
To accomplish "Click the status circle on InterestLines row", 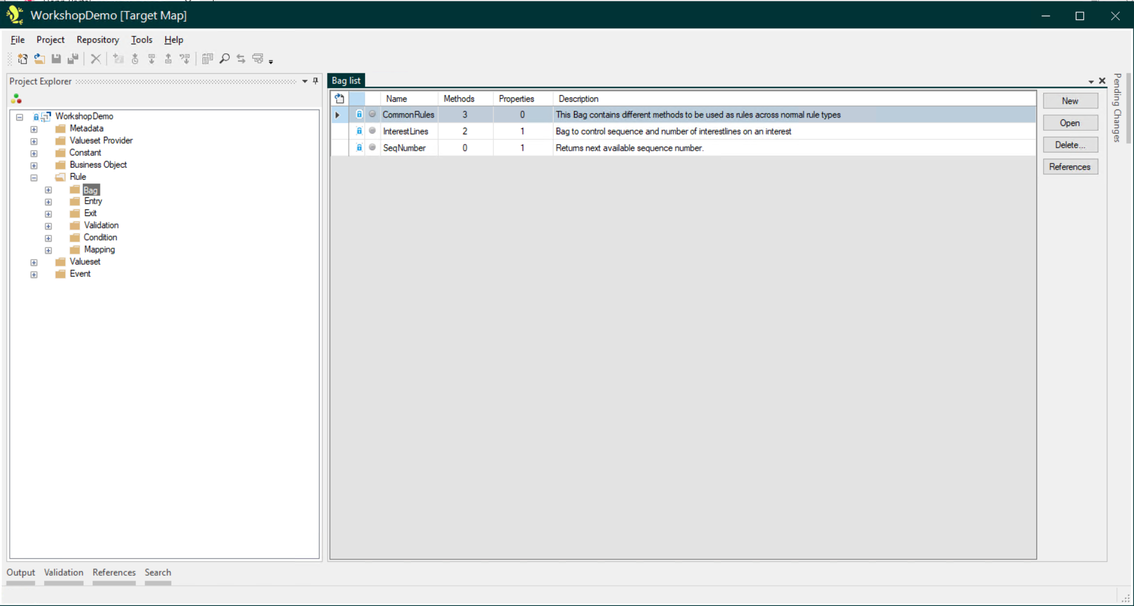I will [x=372, y=131].
